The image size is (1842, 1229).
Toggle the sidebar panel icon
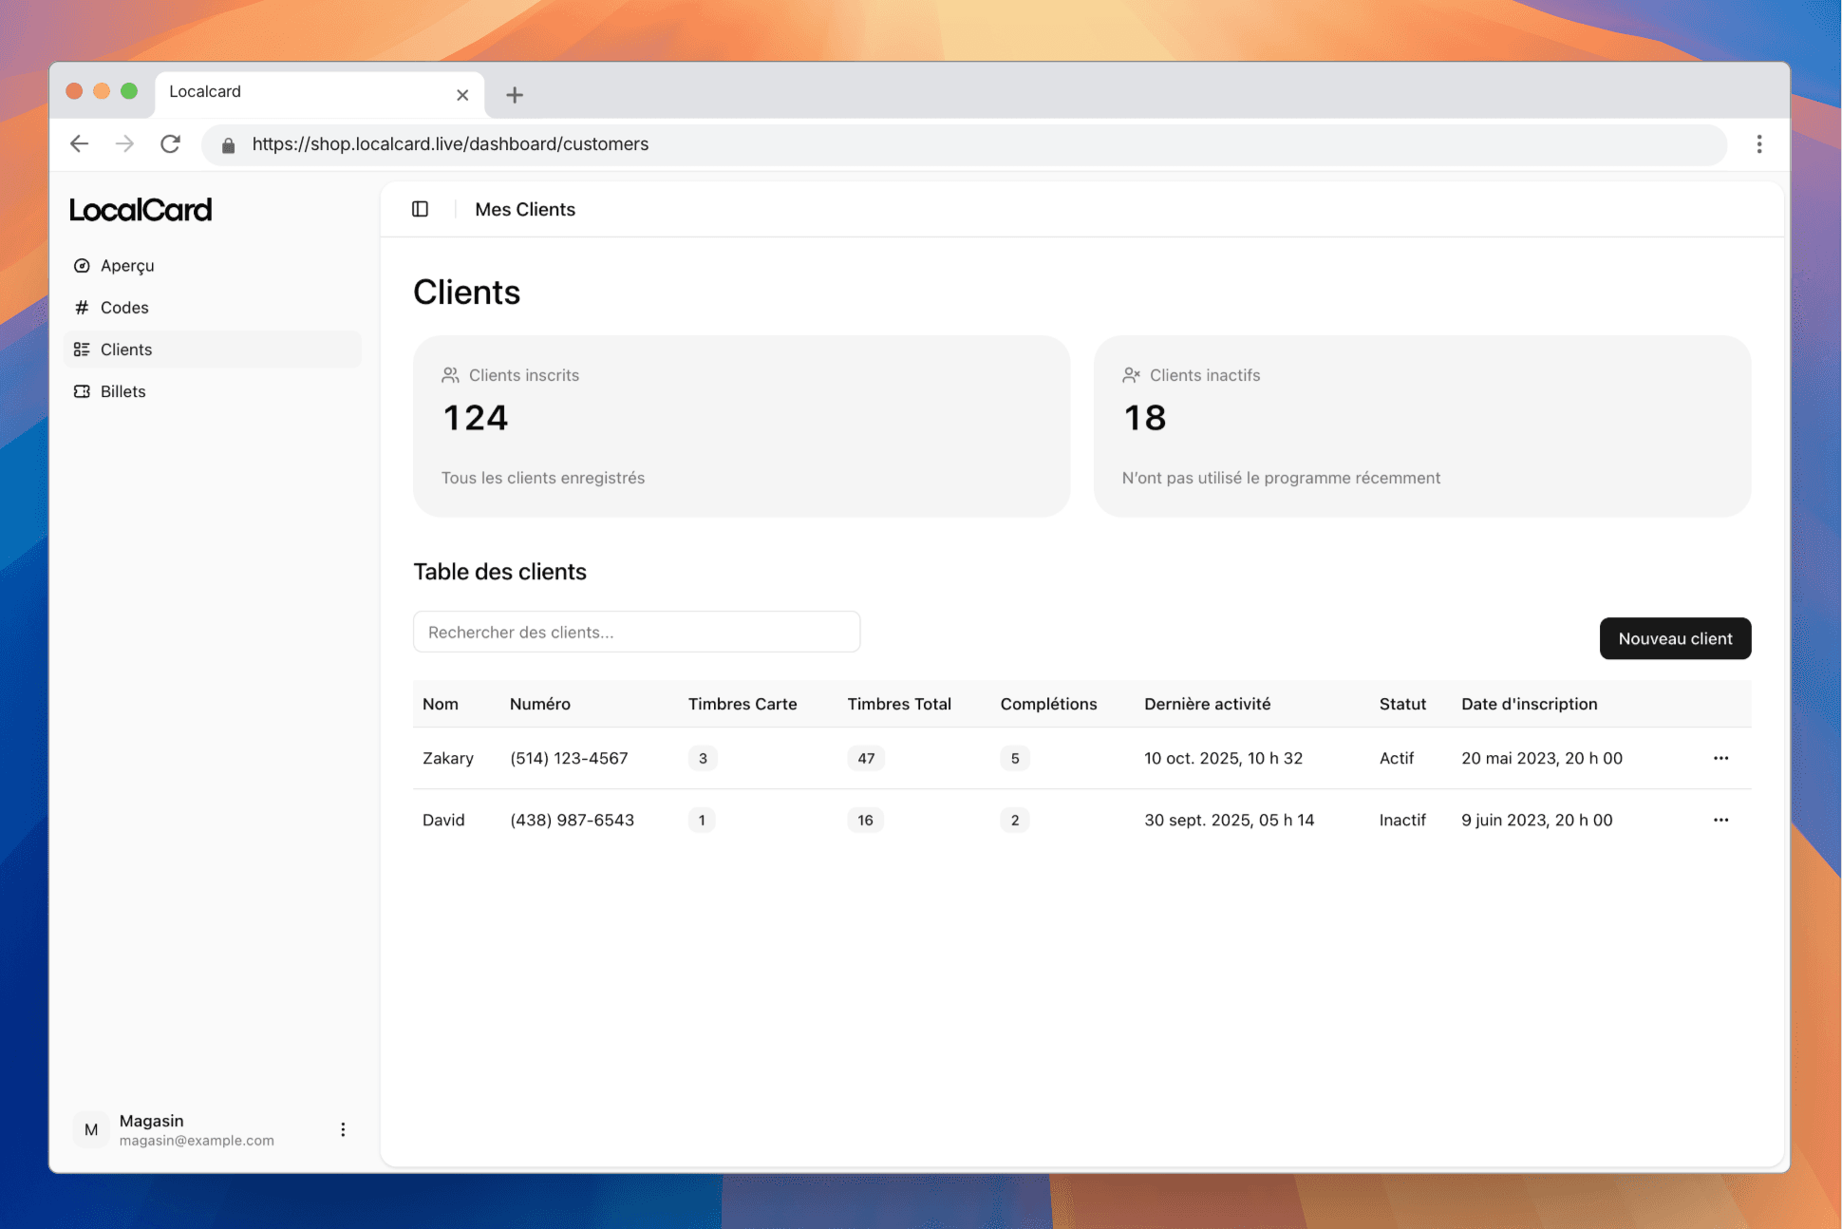click(x=420, y=209)
